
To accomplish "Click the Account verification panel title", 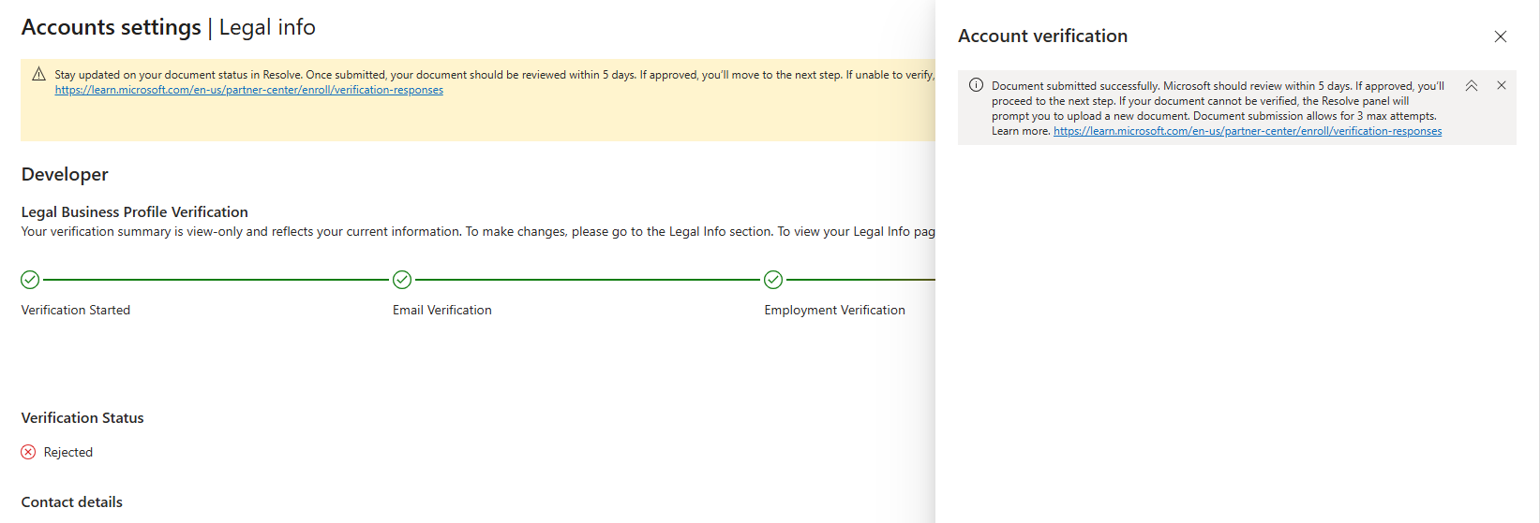I will (x=1043, y=36).
